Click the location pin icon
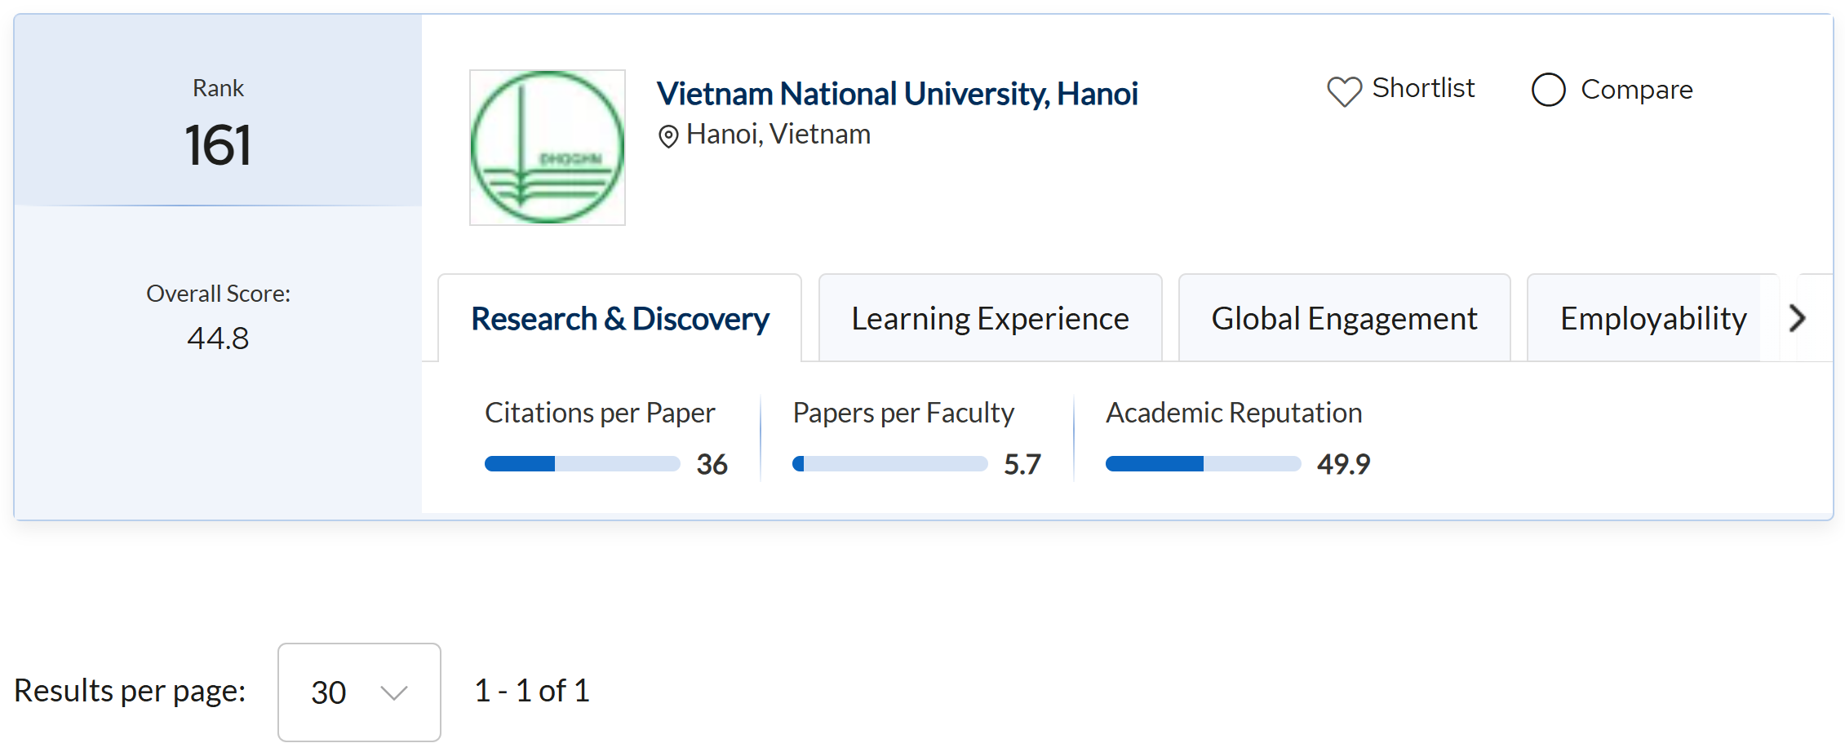 point(667,136)
